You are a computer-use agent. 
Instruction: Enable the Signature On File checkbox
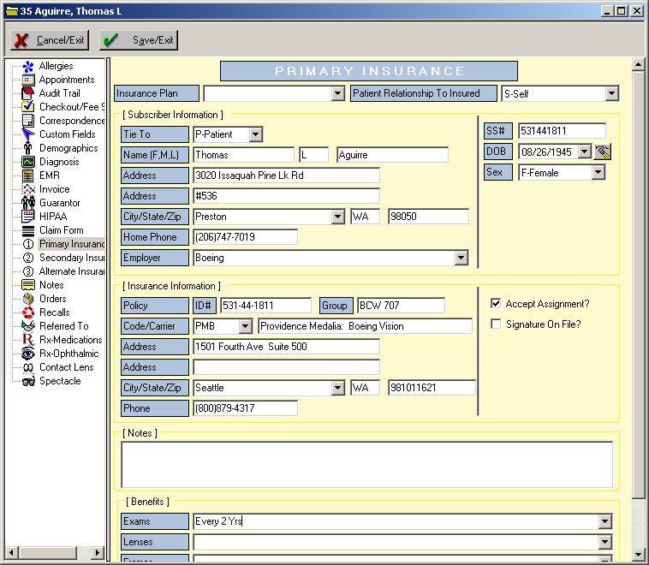coord(496,324)
